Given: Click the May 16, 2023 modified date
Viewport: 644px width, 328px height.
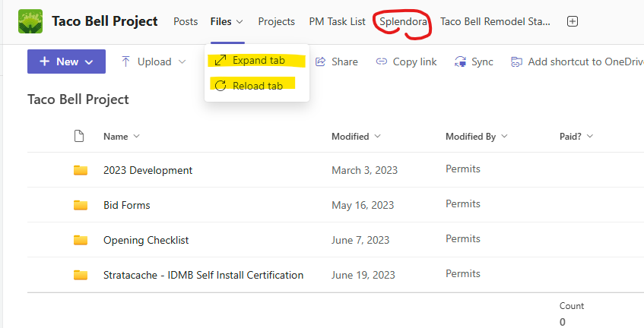Looking at the screenshot, I should click(363, 205).
